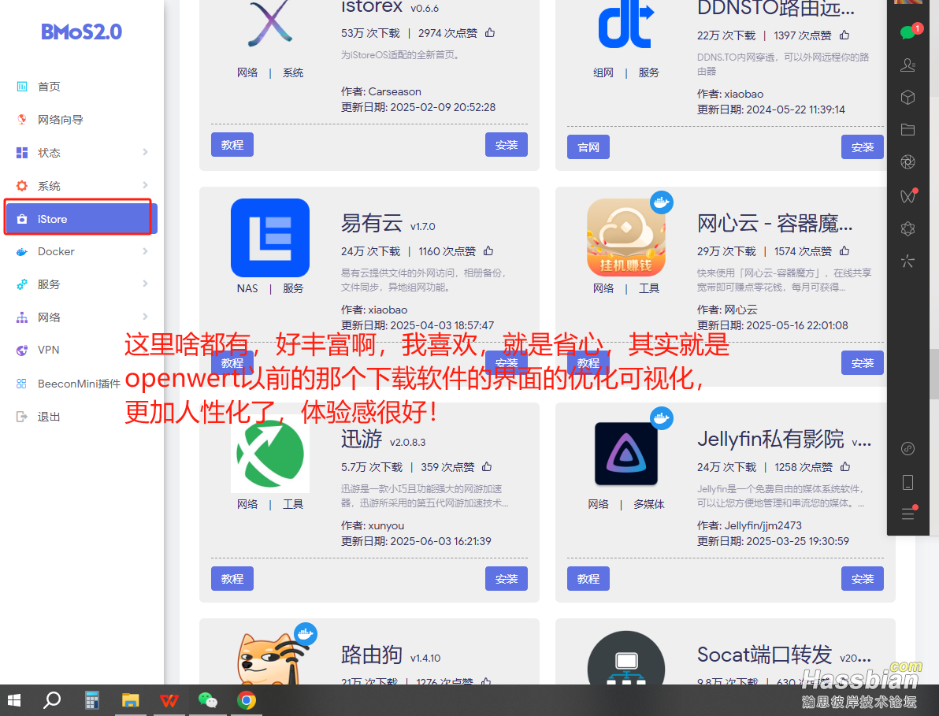This screenshot has height=716, width=939.
Task: Select the iStore sidebar entry
Action: click(80, 218)
